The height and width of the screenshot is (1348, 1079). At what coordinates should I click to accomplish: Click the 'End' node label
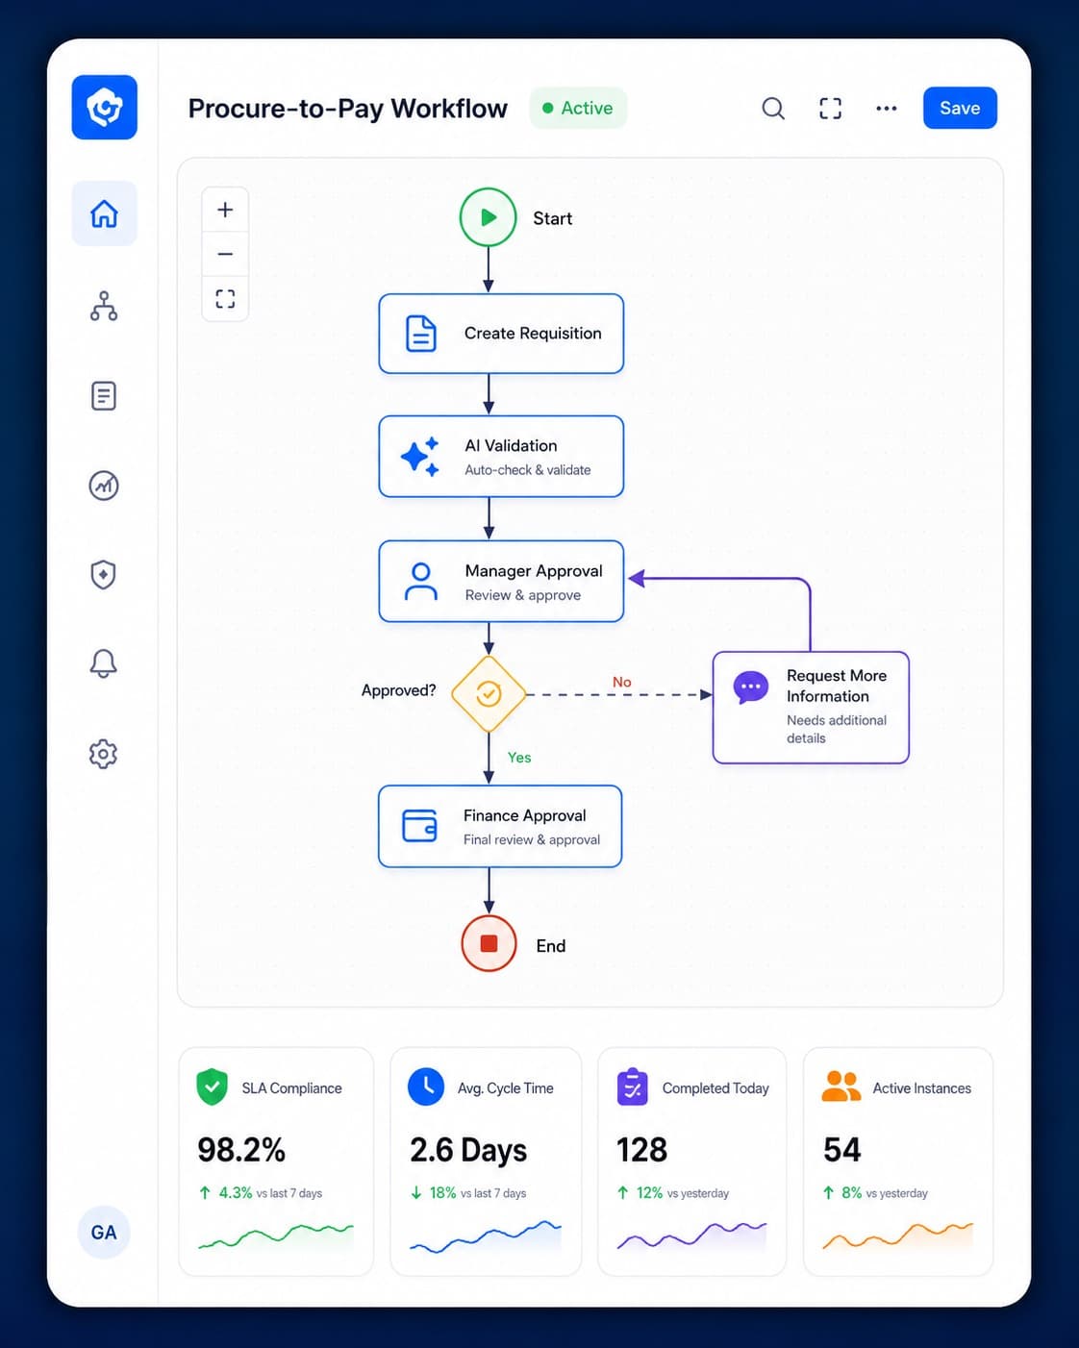coord(551,946)
